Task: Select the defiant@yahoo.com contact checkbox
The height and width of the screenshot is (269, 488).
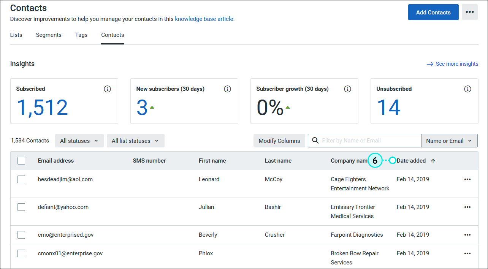Action: 21,207
